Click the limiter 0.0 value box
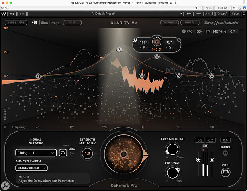Image resolution: width=247 pixels, height=191 pixels. 225,140
